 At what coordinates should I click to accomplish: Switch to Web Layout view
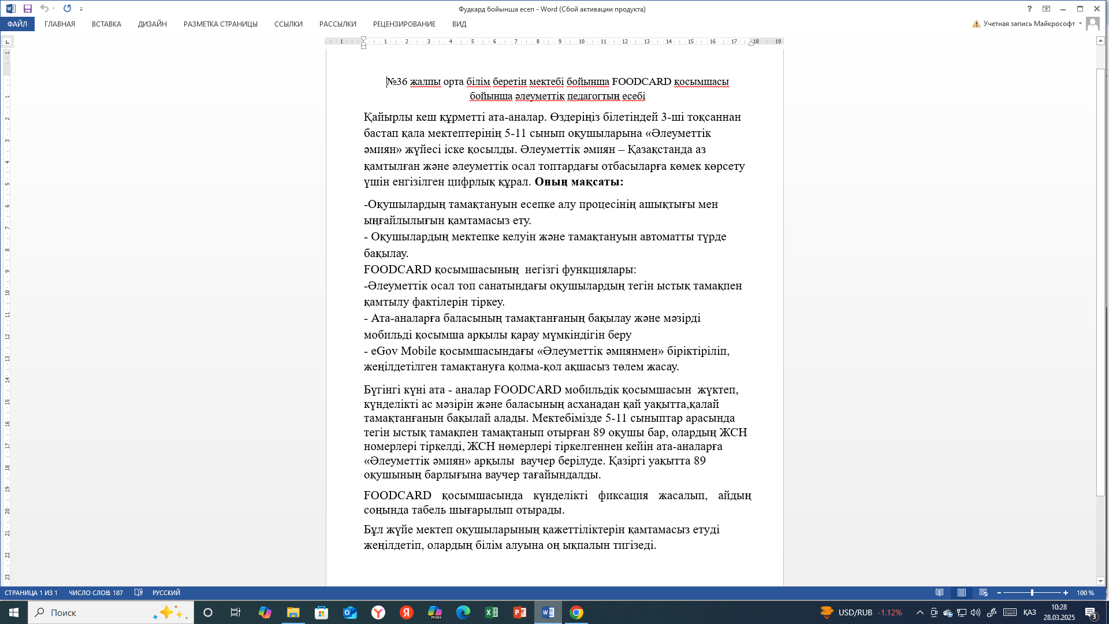click(x=984, y=593)
